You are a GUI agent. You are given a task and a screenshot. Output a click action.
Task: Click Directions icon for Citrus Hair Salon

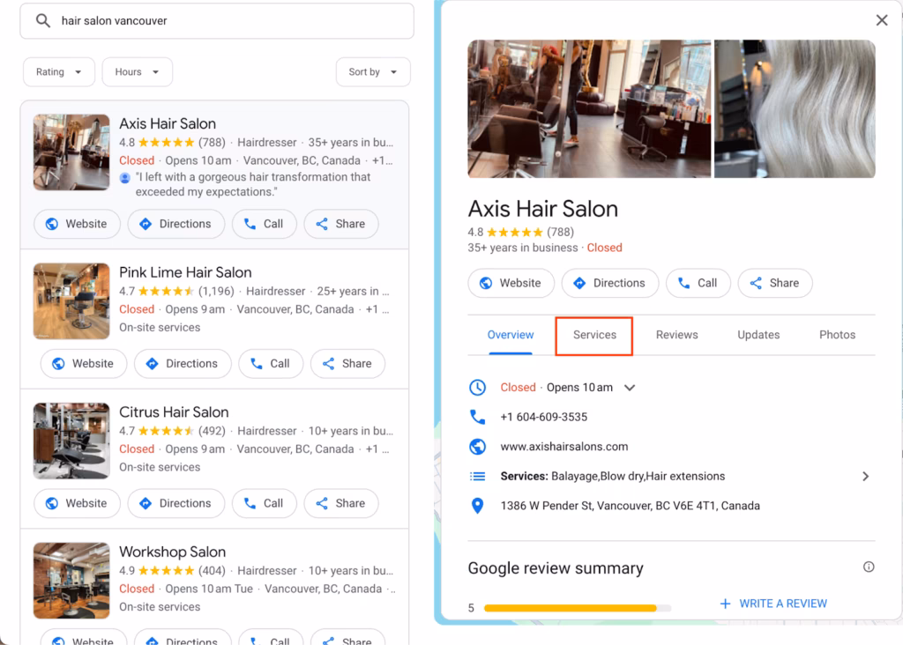coord(146,503)
